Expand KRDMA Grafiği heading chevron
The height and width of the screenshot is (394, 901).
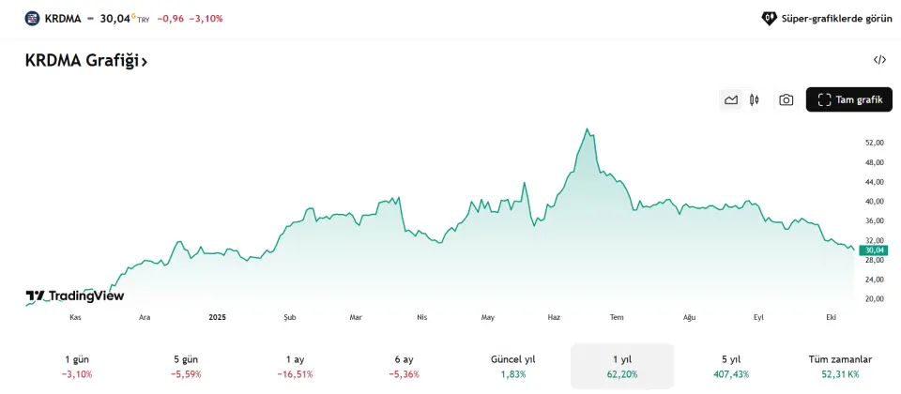coord(145,61)
